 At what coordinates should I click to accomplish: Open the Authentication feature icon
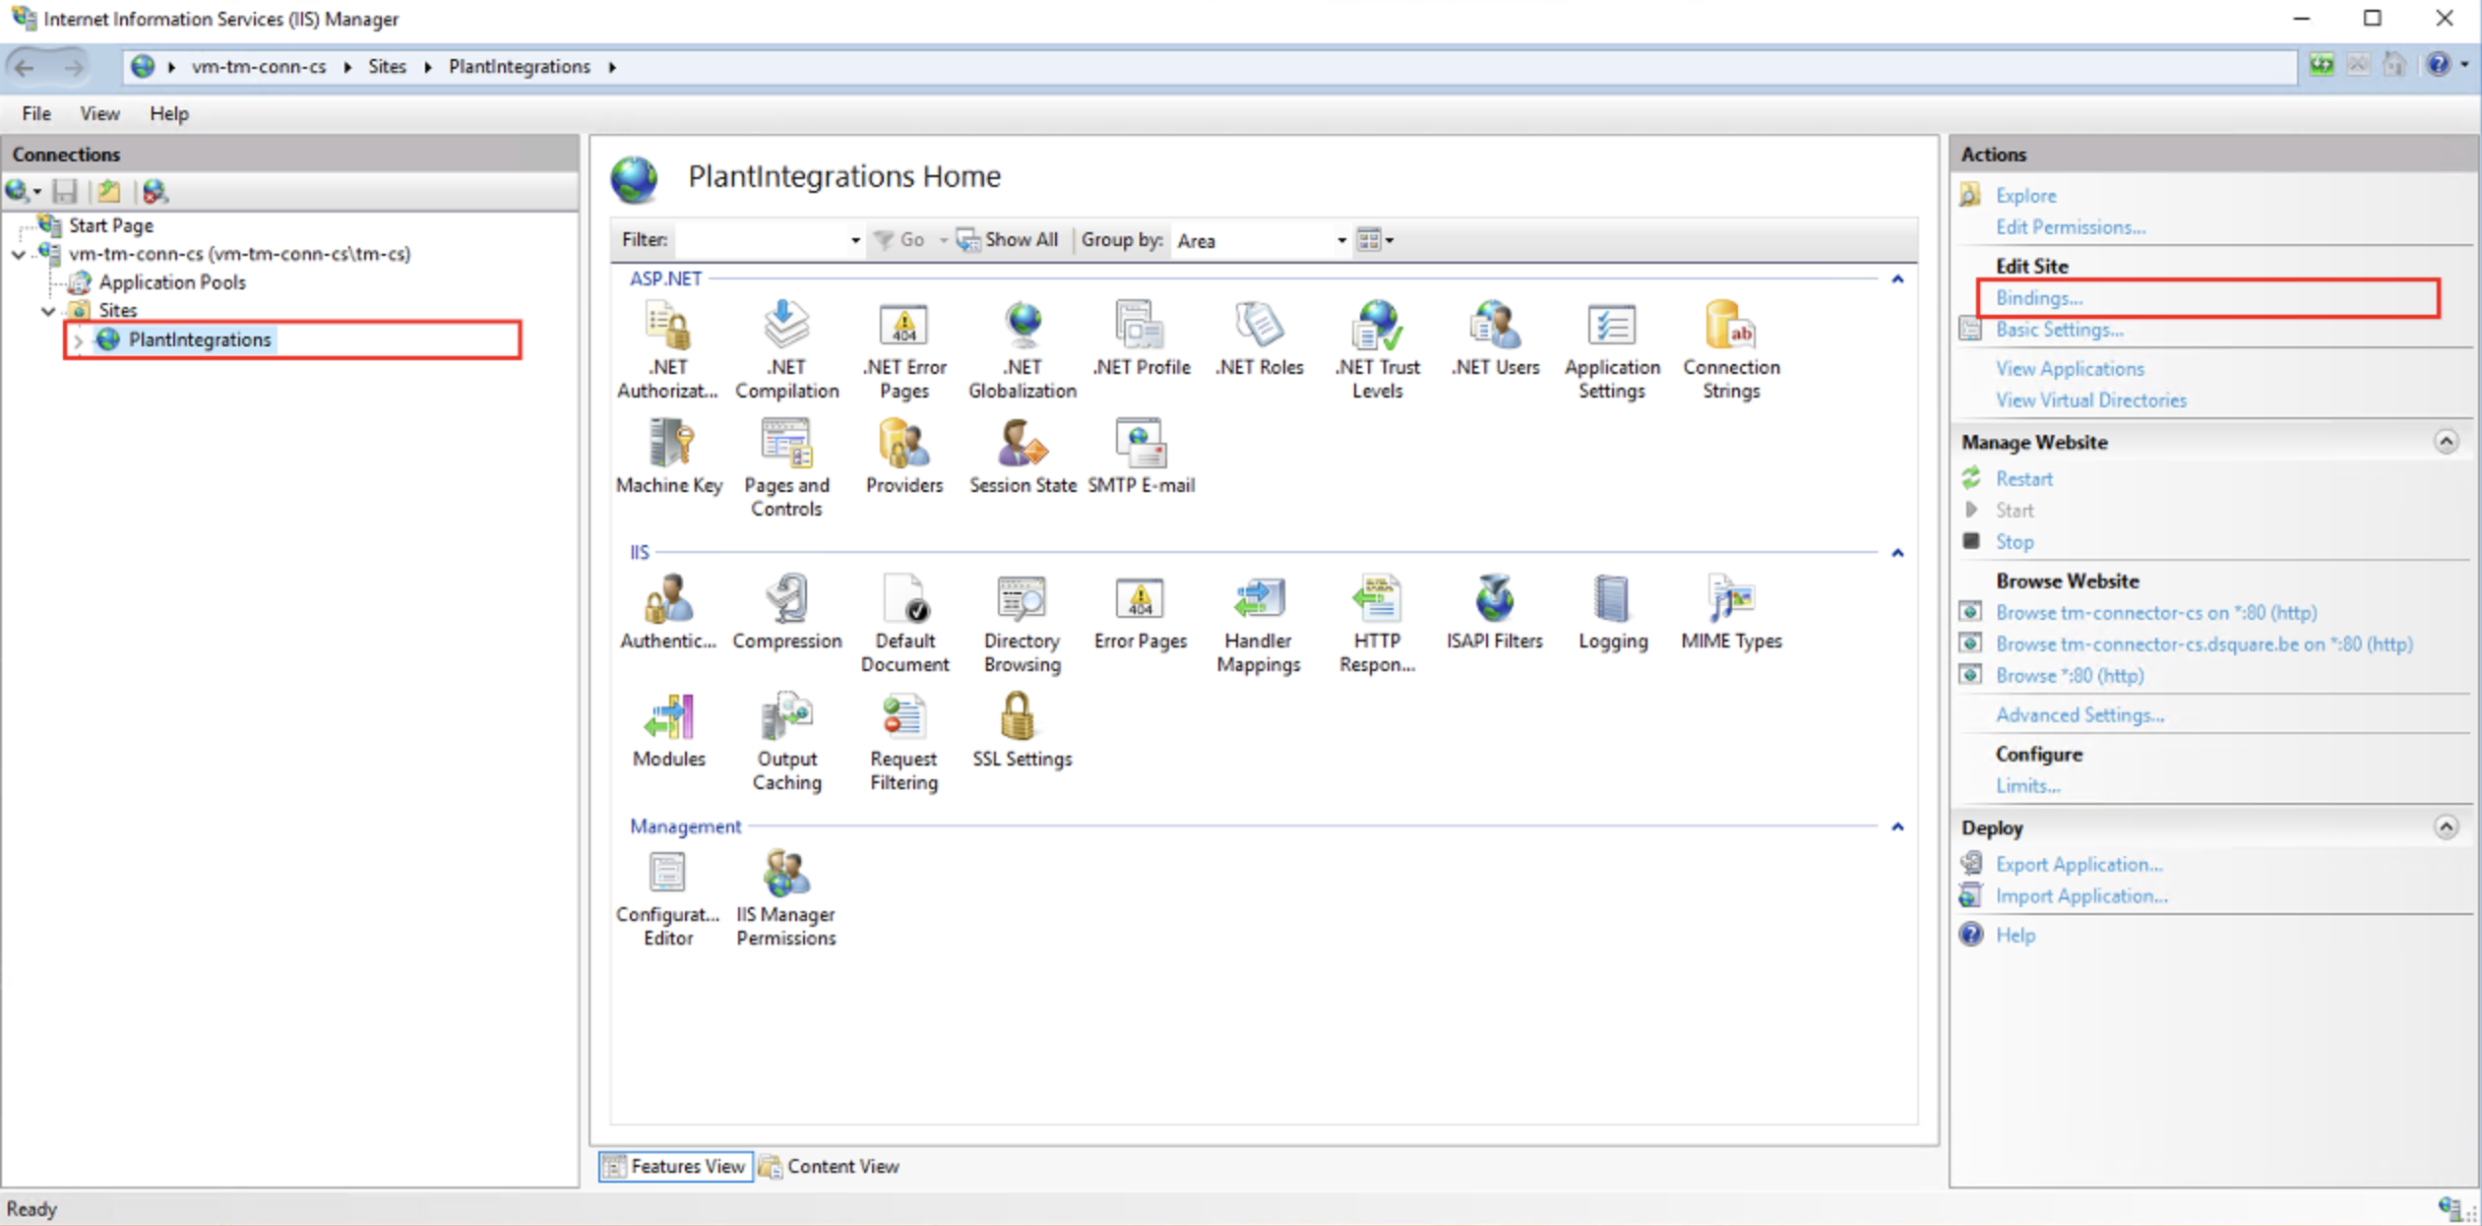[x=669, y=599]
